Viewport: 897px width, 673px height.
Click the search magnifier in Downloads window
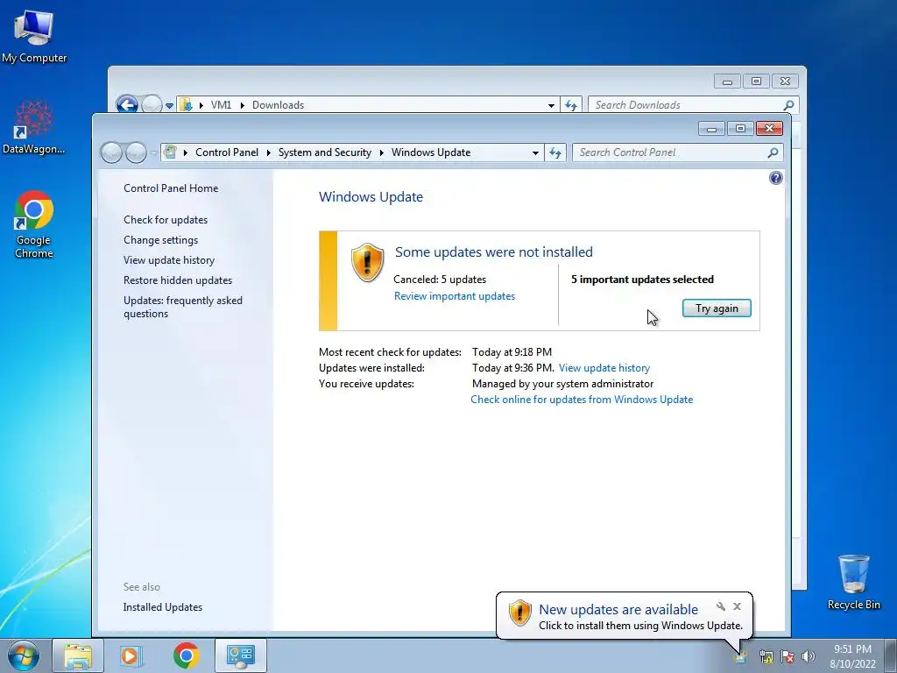(788, 105)
